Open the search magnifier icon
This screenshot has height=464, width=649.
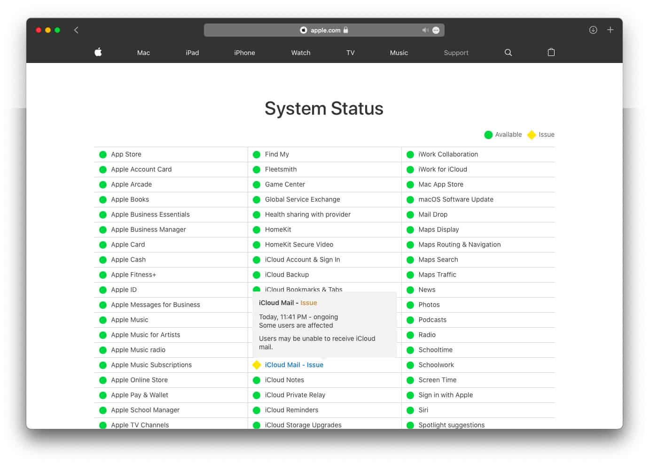pos(508,53)
